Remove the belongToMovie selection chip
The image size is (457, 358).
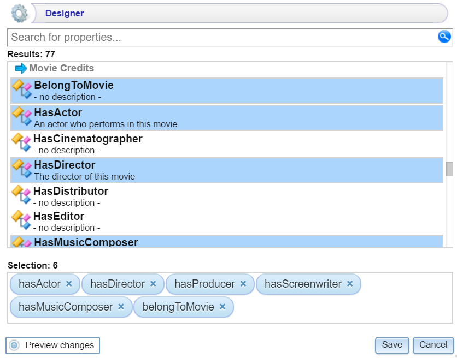coord(221,307)
